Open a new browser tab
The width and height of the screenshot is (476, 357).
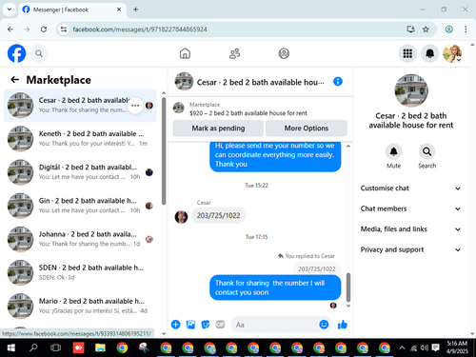(135, 10)
